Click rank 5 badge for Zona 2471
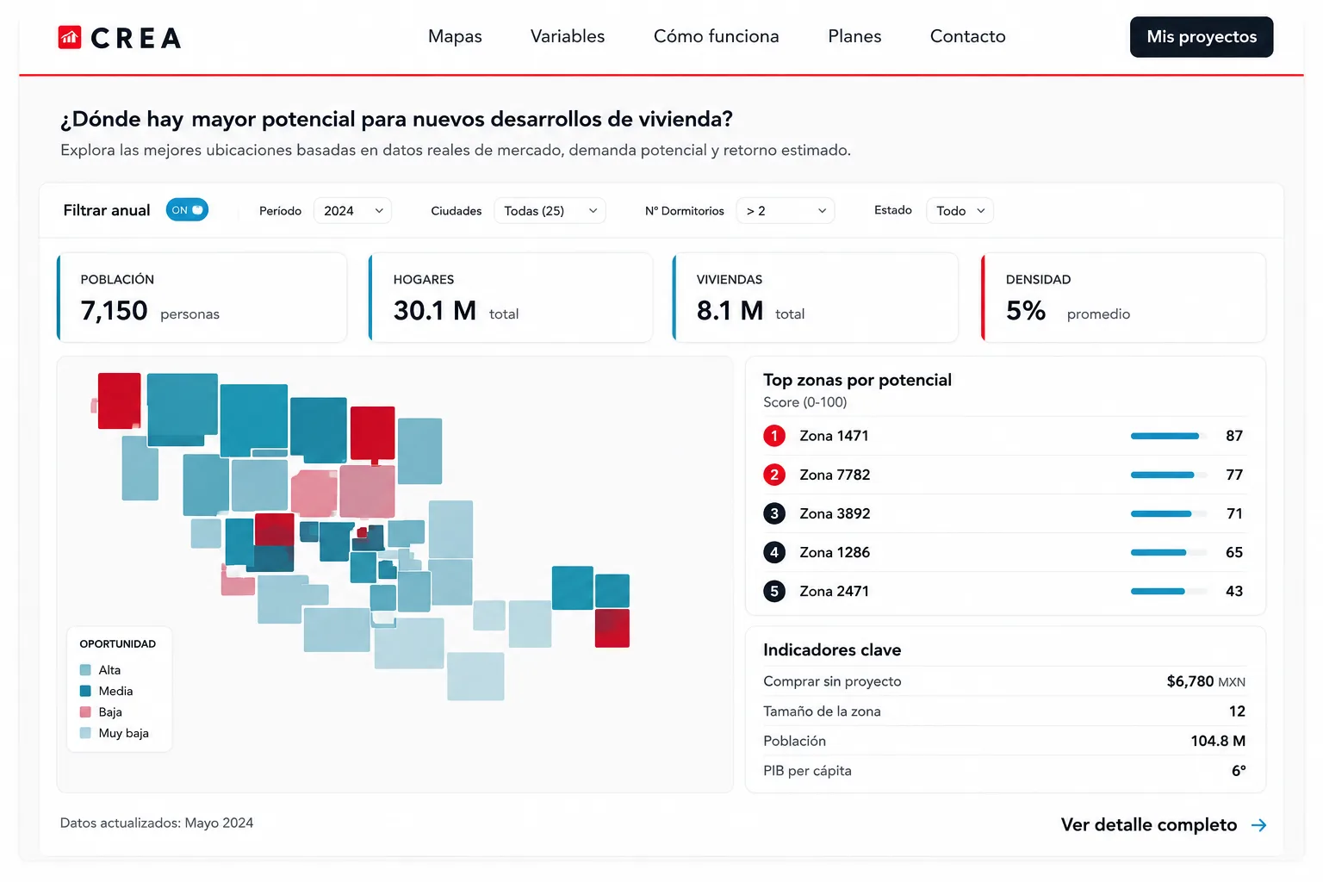Image resolution: width=1323 pixels, height=882 pixels. point(774,591)
